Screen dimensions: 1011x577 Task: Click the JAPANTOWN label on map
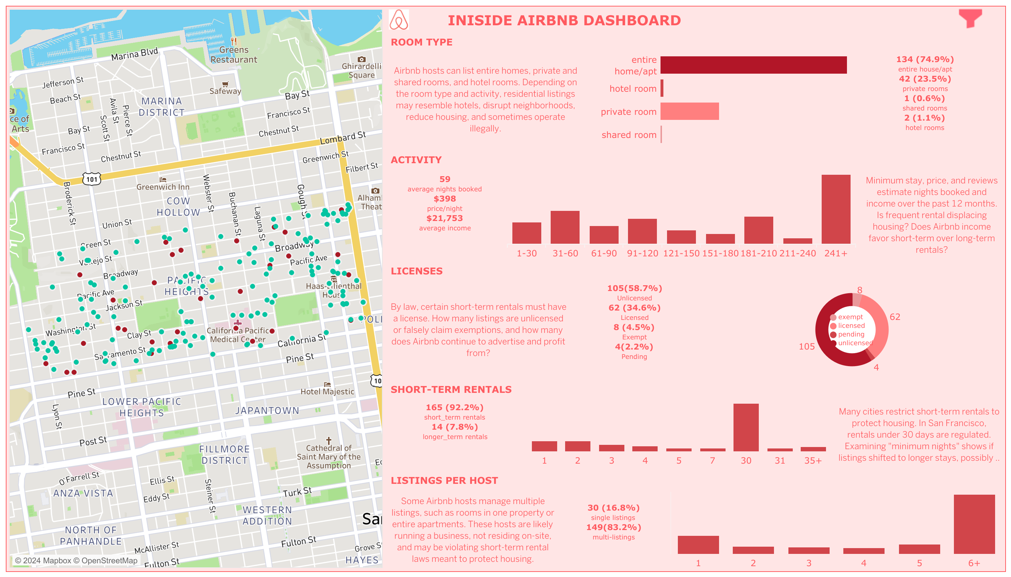pyautogui.click(x=267, y=411)
